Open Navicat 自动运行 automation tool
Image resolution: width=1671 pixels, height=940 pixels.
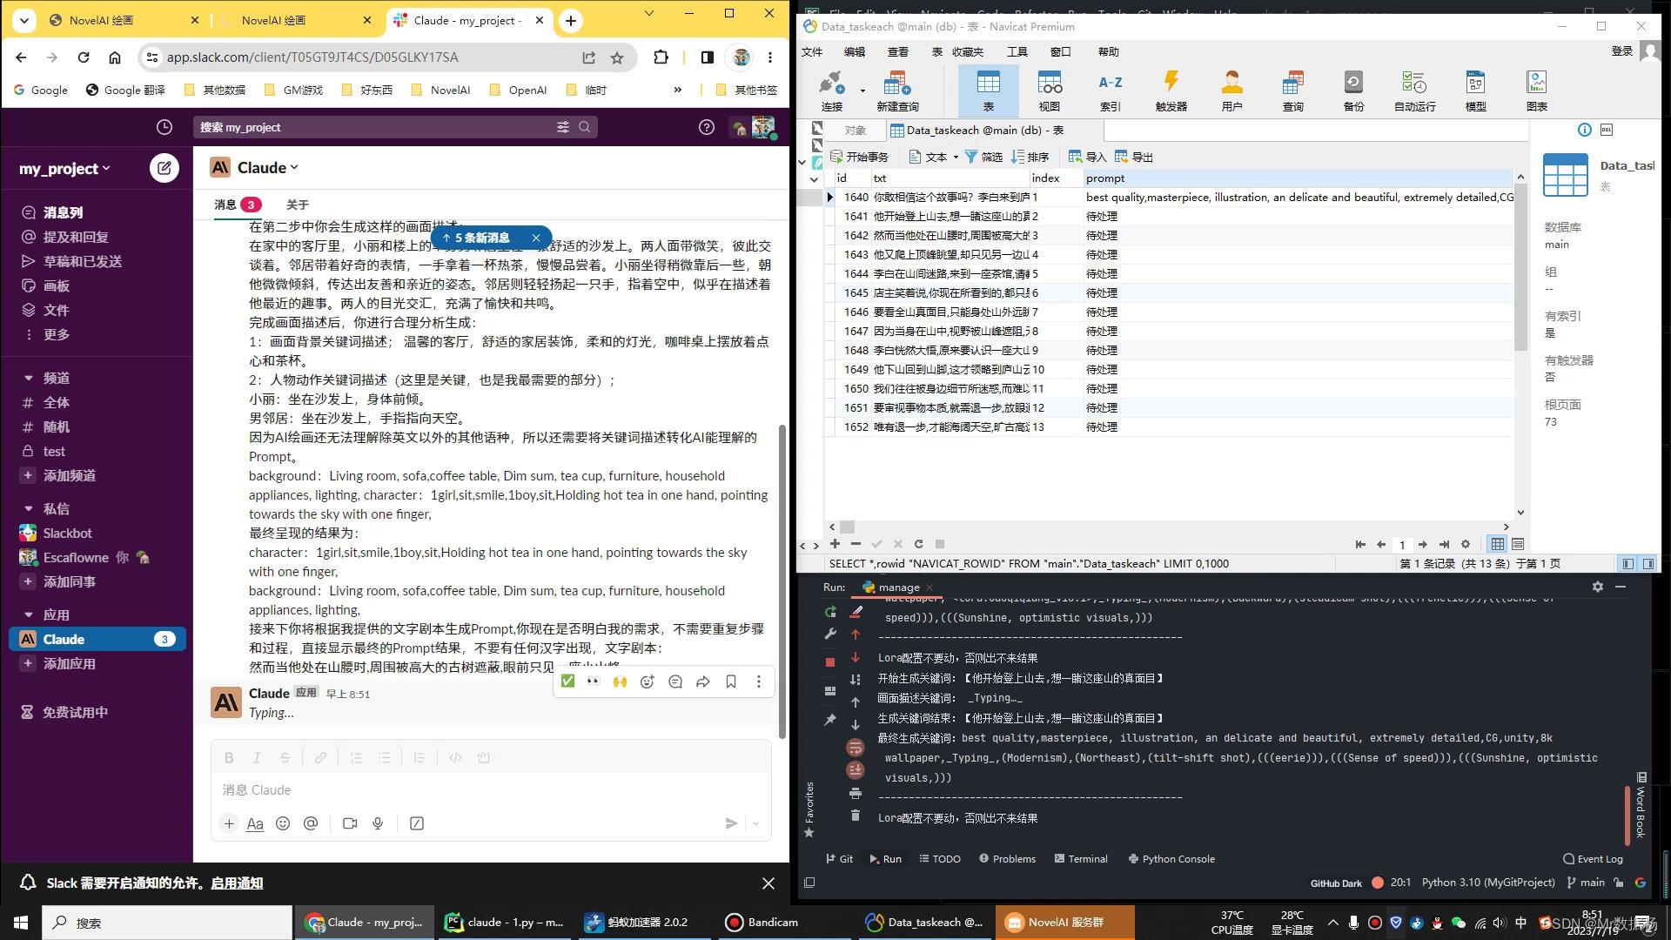click(x=1415, y=91)
